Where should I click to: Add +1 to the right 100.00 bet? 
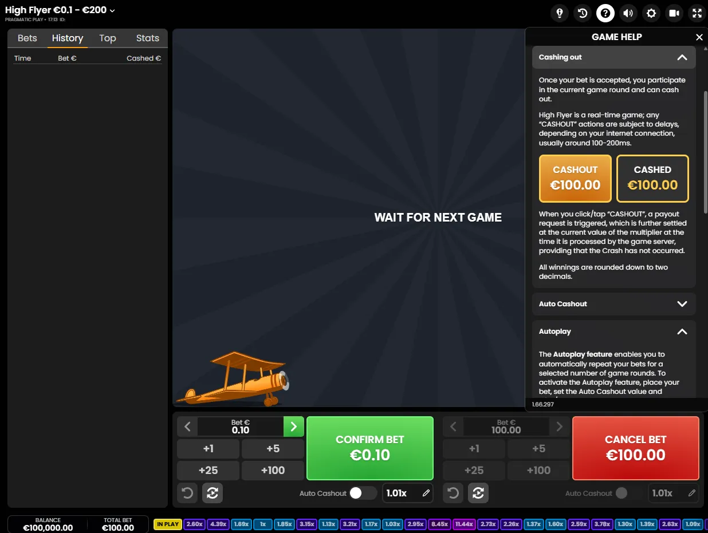pyautogui.click(x=474, y=449)
